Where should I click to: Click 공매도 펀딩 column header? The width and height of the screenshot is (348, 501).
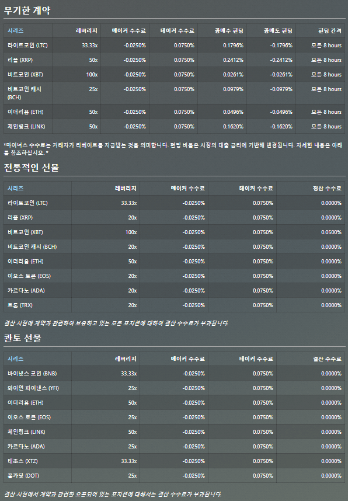click(278, 31)
